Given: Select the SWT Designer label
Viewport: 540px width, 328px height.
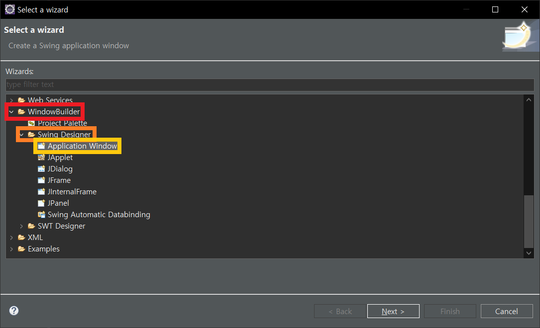Looking at the screenshot, I should pos(61,226).
